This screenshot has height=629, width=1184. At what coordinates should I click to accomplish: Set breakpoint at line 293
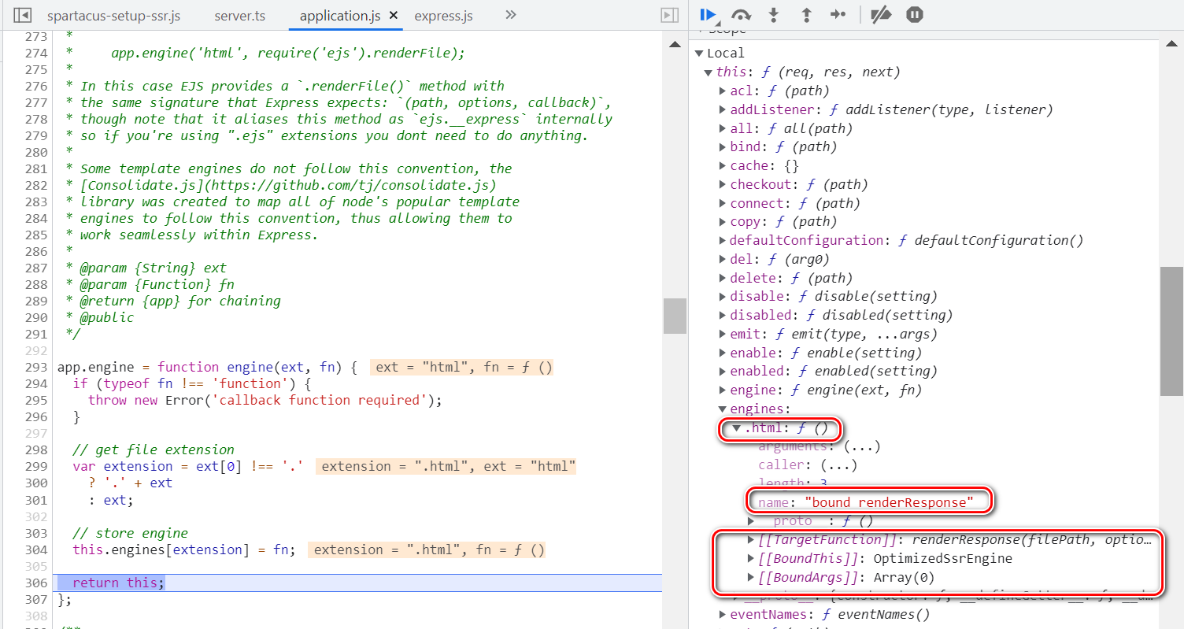tap(36, 367)
